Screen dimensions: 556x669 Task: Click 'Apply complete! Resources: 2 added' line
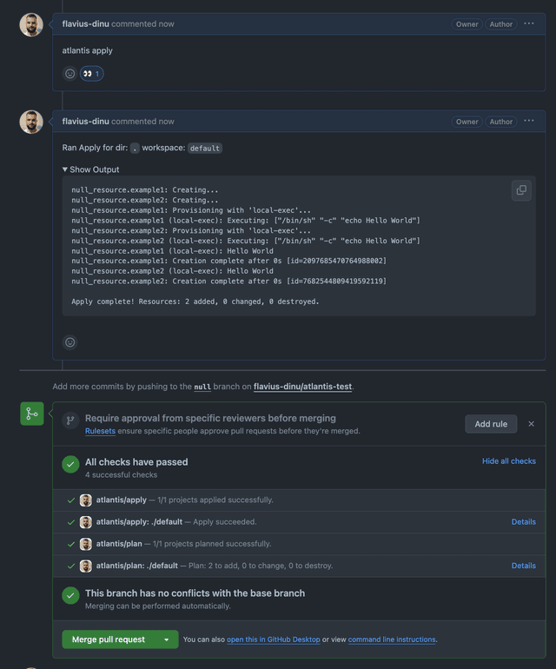coord(195,301)
